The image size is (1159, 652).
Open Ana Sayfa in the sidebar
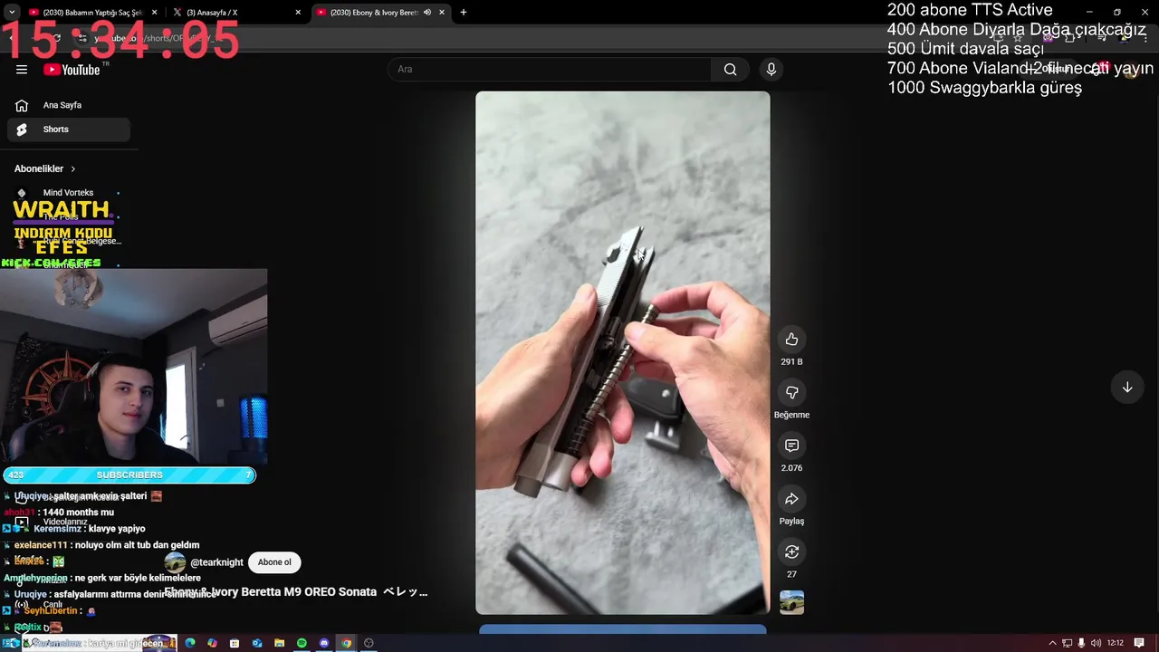click(69, 105)
